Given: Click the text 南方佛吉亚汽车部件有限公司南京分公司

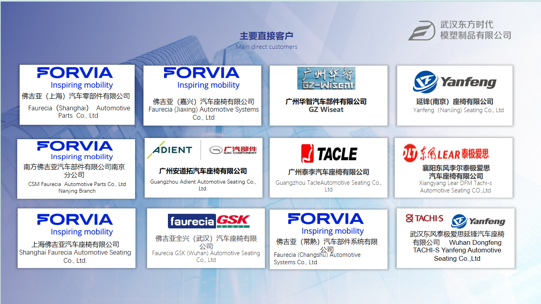Looking at the screenshot, I should click(x=75, y=171).
